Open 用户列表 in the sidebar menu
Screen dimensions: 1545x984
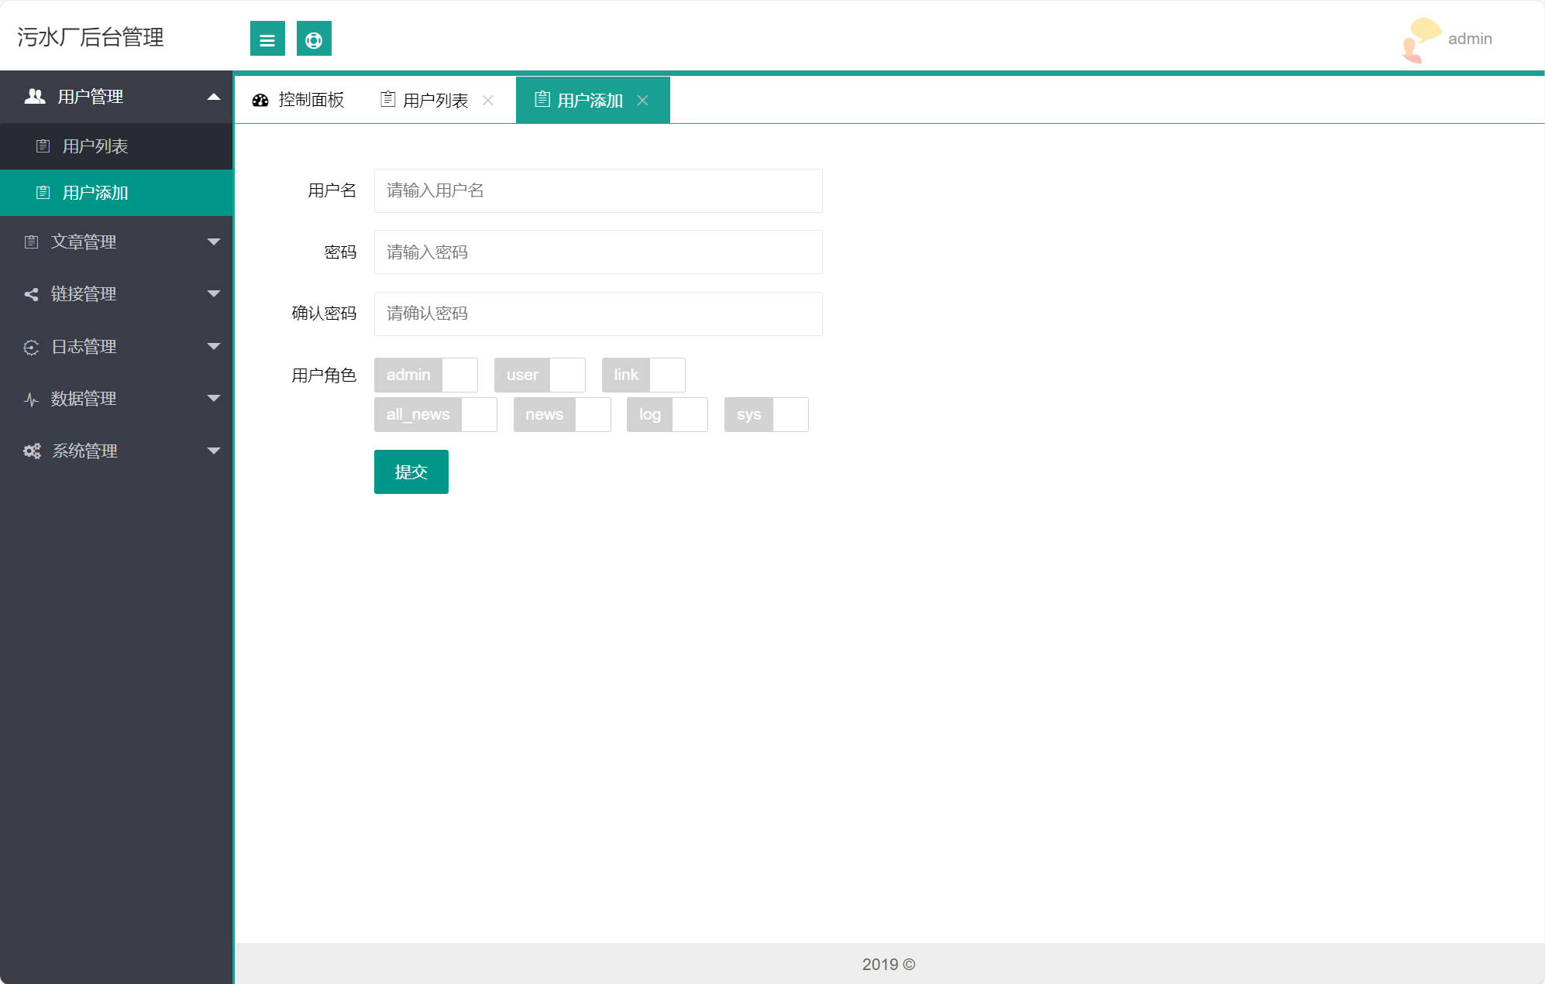point(95,146)
